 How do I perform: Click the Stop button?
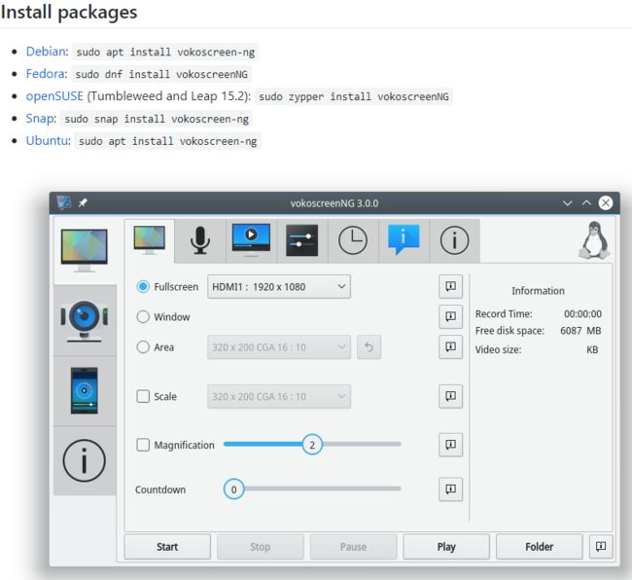260,547
